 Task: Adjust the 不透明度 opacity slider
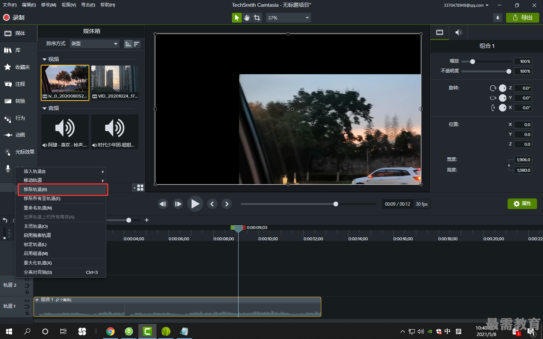[509, 71]
